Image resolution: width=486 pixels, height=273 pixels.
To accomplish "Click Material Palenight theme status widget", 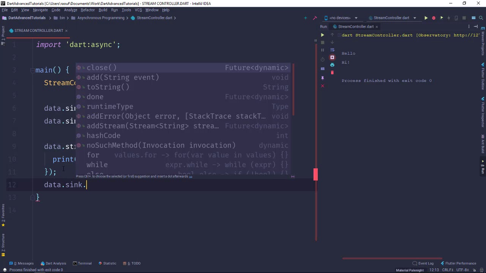I will coord(410,270).
